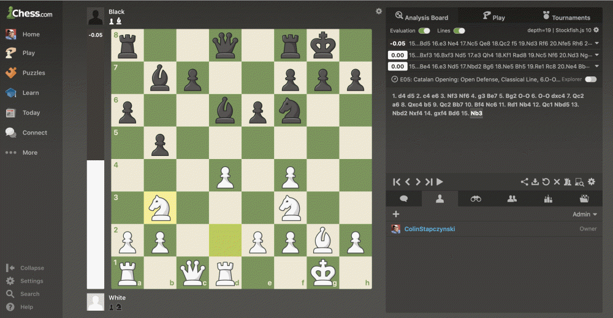Open ColinStapczynski profile link
Screen dimensions: 613x318
click(429, 229)
